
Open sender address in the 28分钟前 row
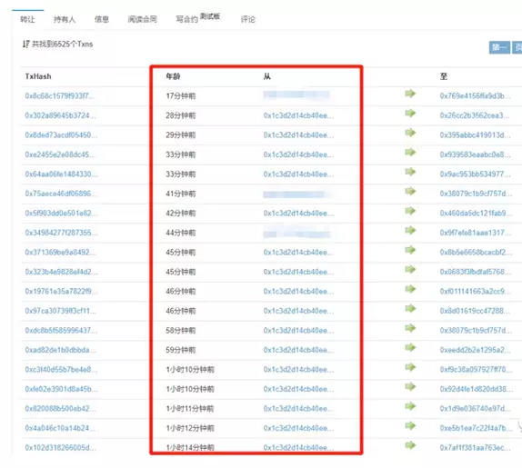298,115
